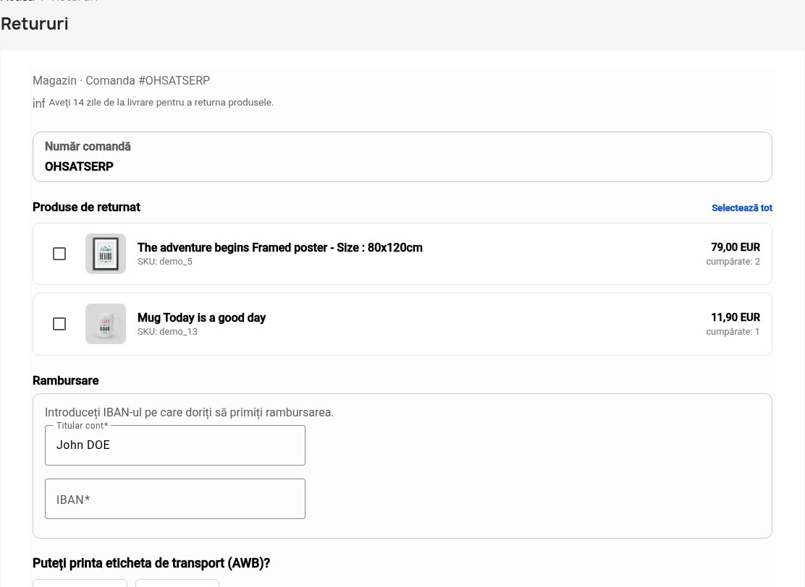Click the SKU: demo_5 text
Screen dimensions: 805x587
(165, 262)
